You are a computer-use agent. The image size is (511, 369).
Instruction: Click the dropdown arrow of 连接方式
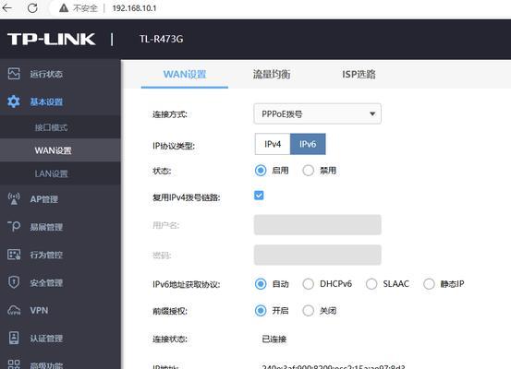pyautogui.click(x=372, y=113)
